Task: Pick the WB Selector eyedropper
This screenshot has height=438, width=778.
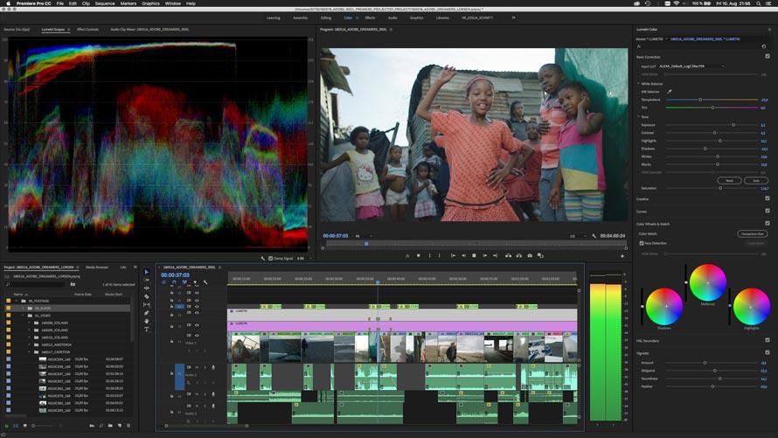Action: pyautogui.click(x=669, y=91)
